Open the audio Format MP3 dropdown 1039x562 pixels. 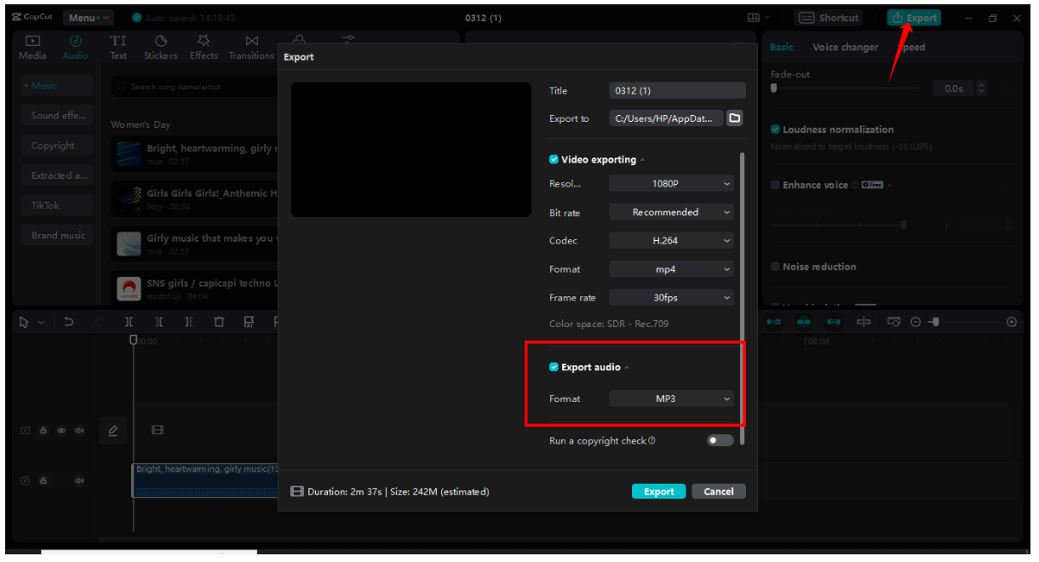(671, 399)
